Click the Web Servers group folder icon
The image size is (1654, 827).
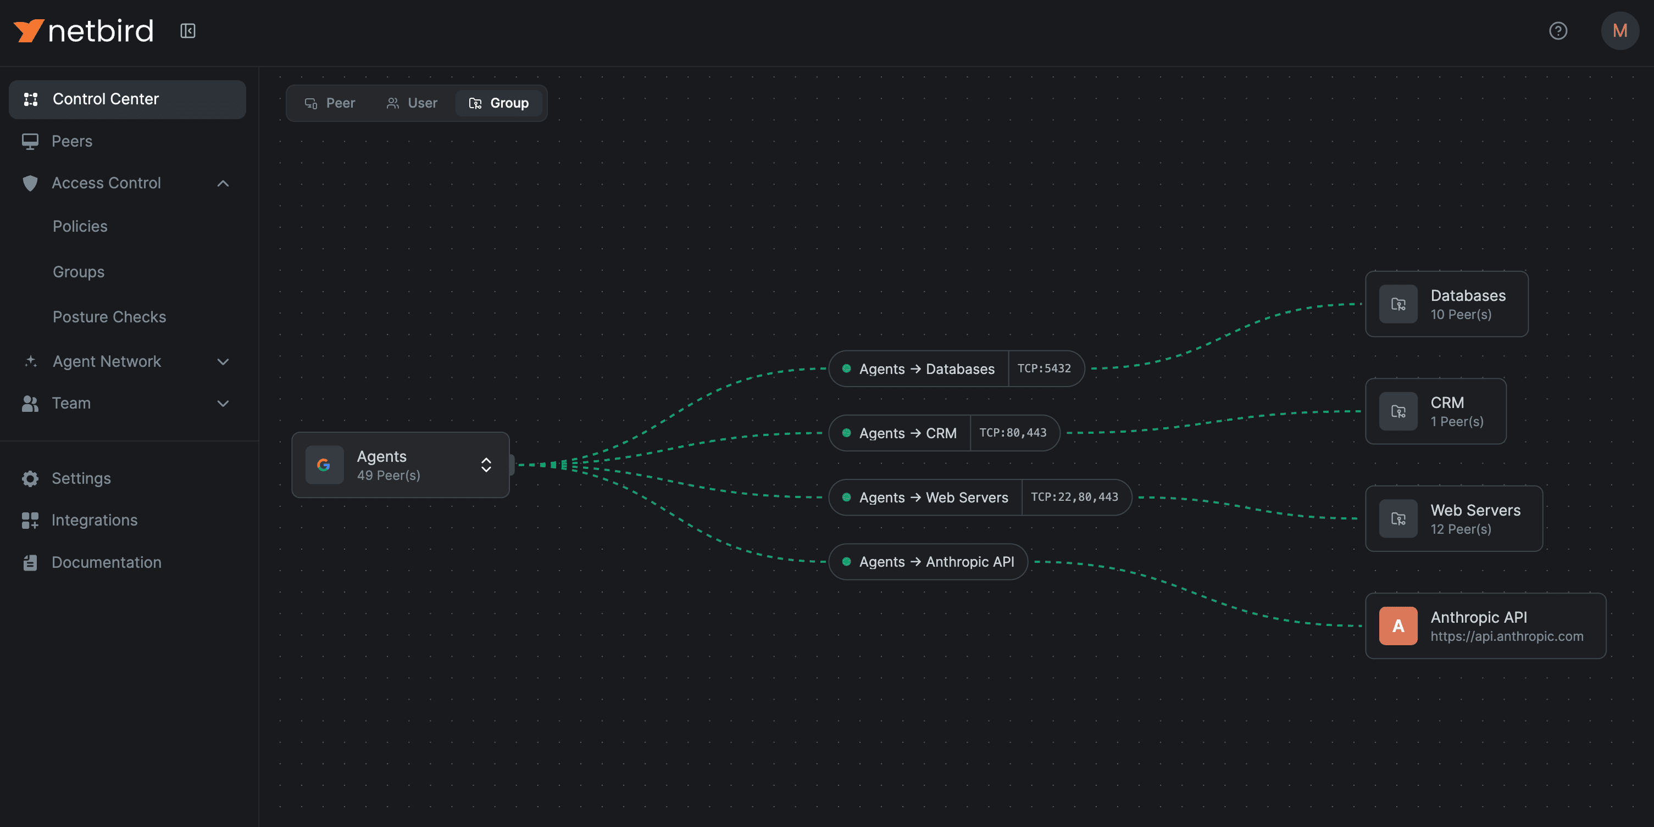[x=1398, y=518]
